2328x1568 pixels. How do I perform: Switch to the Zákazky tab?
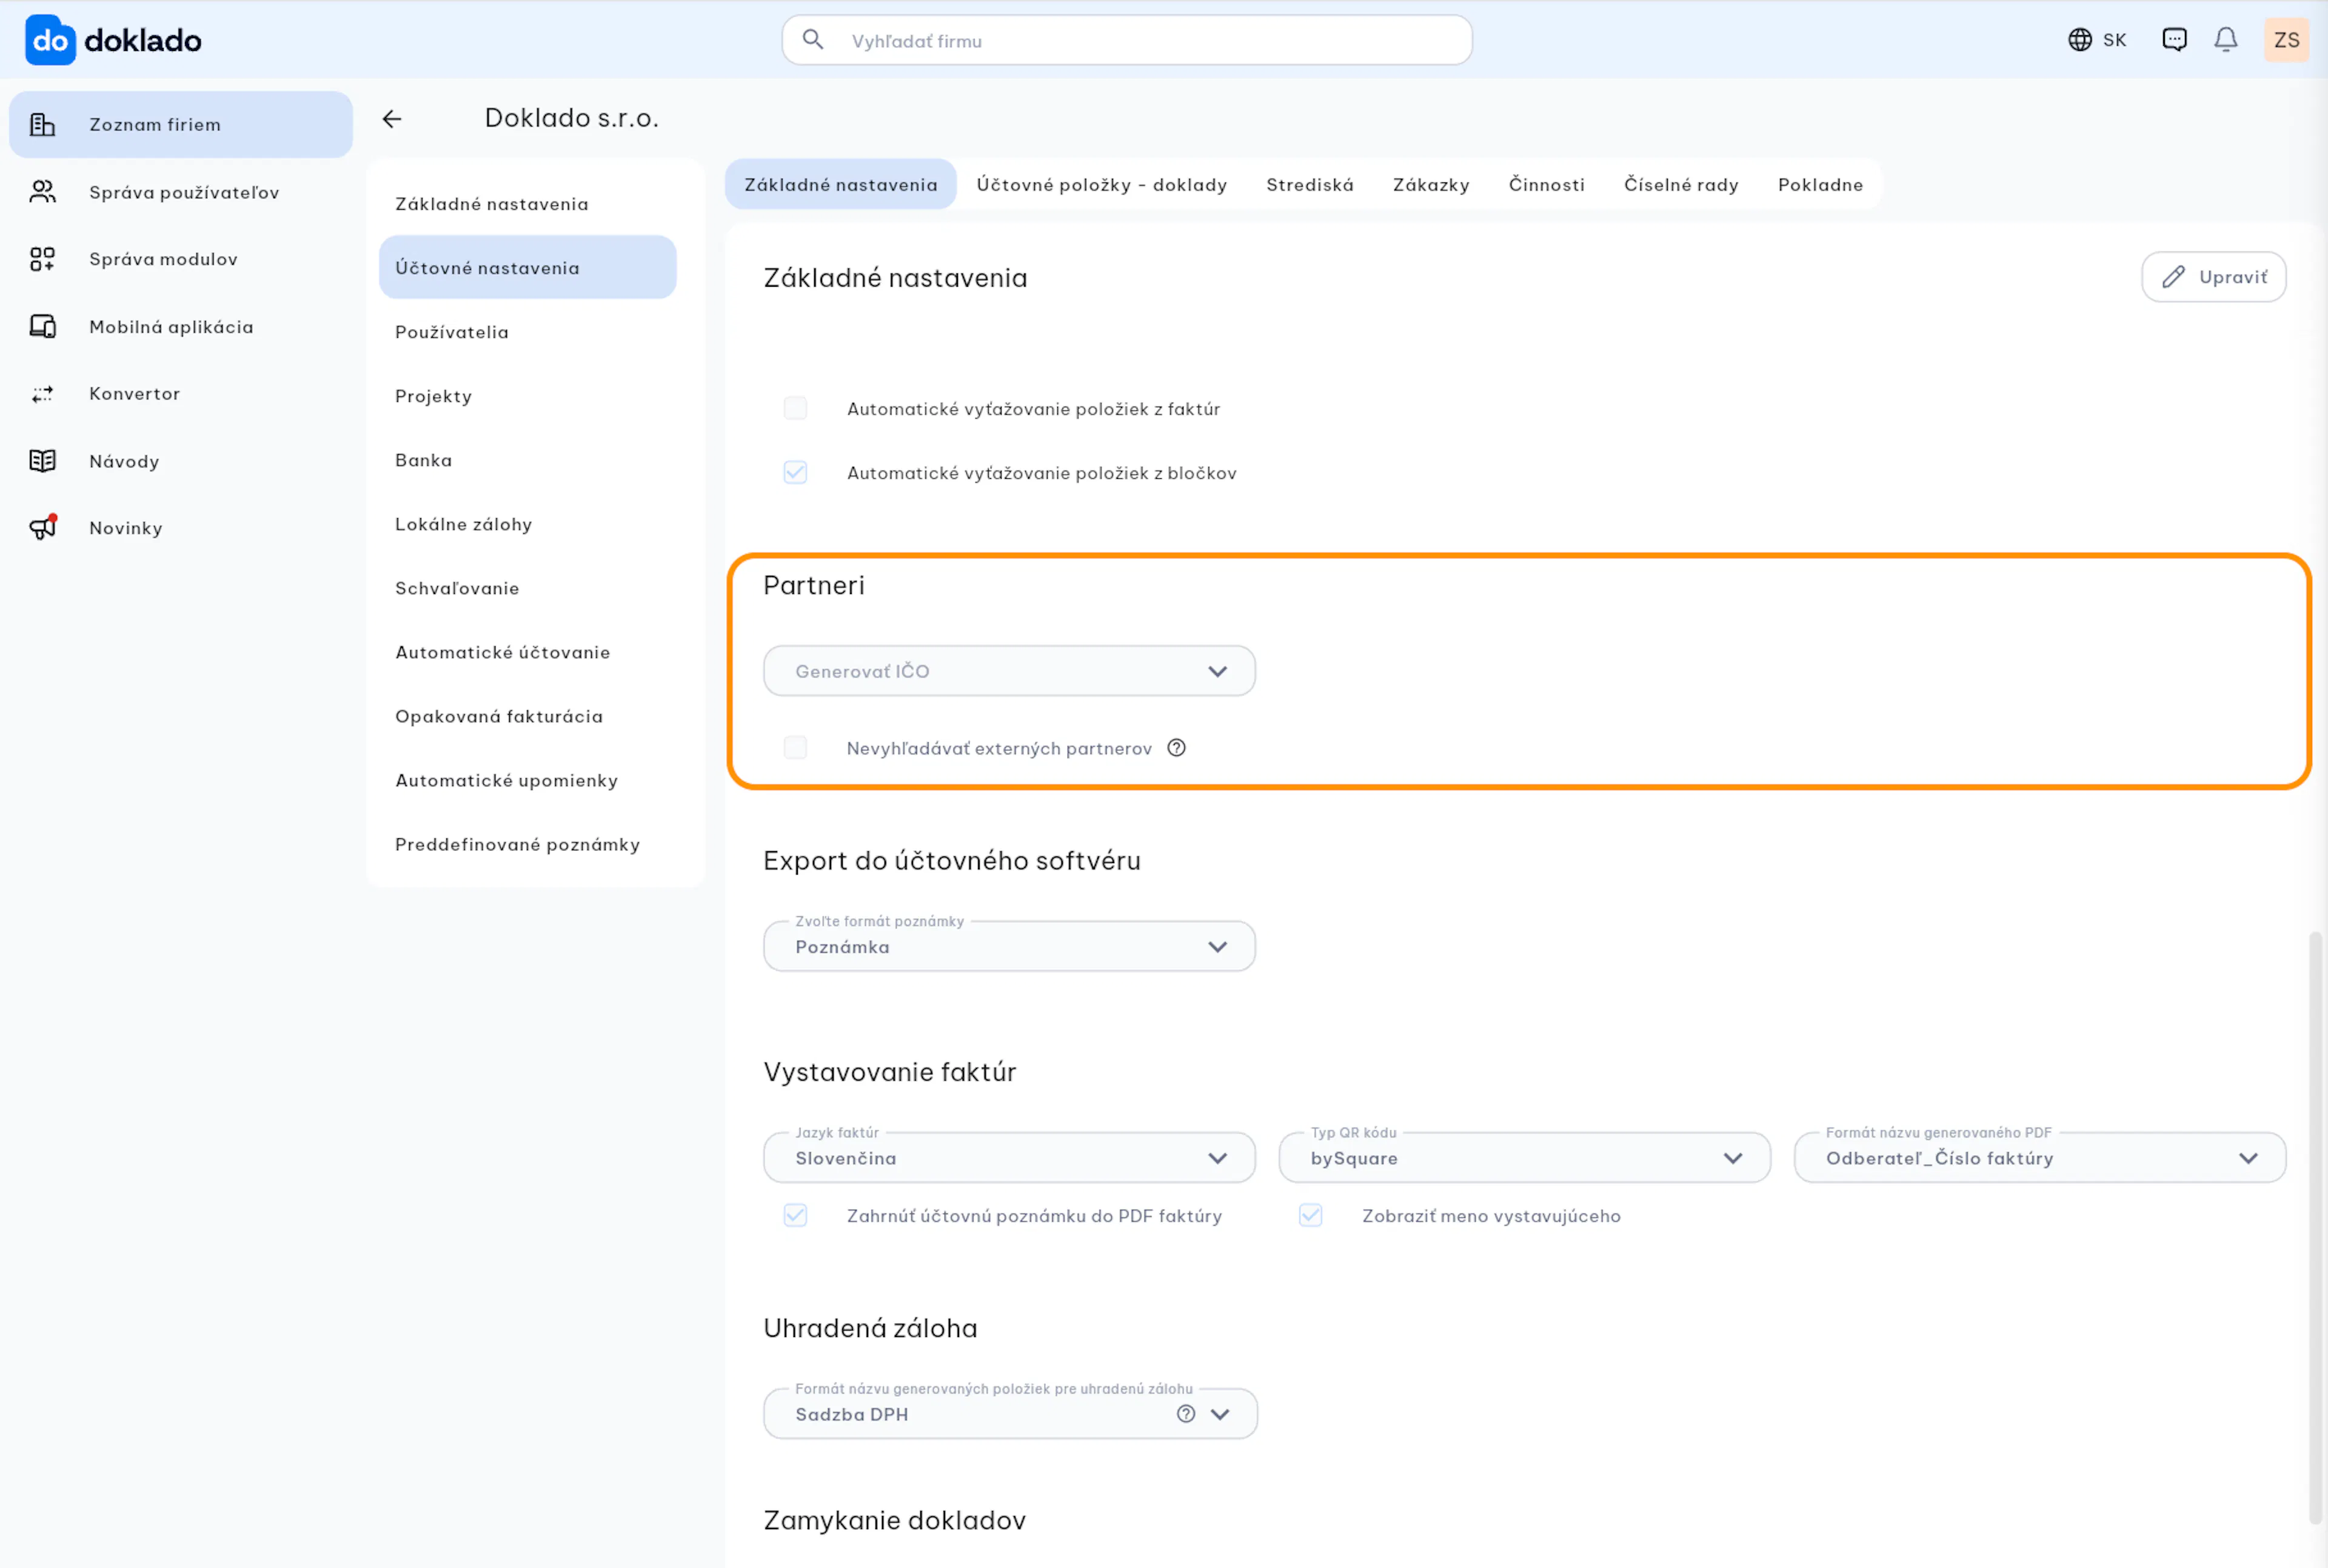[1431, 185]
